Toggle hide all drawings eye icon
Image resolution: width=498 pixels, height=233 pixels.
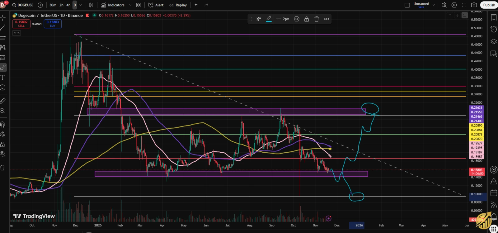(3, 154)
